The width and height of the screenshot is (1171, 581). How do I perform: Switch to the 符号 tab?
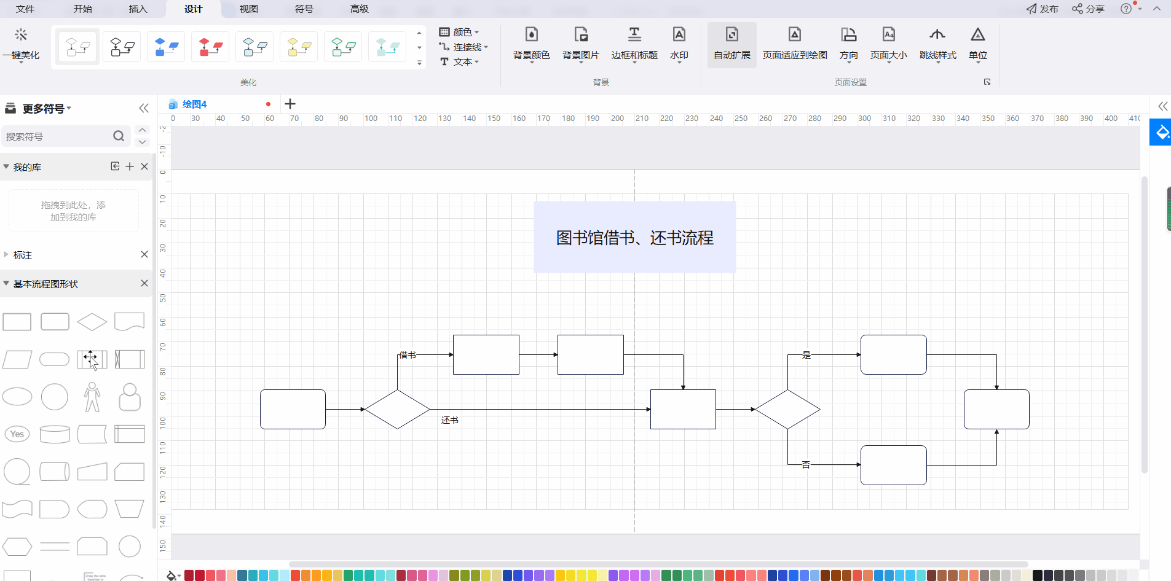(x=304, y=9)
